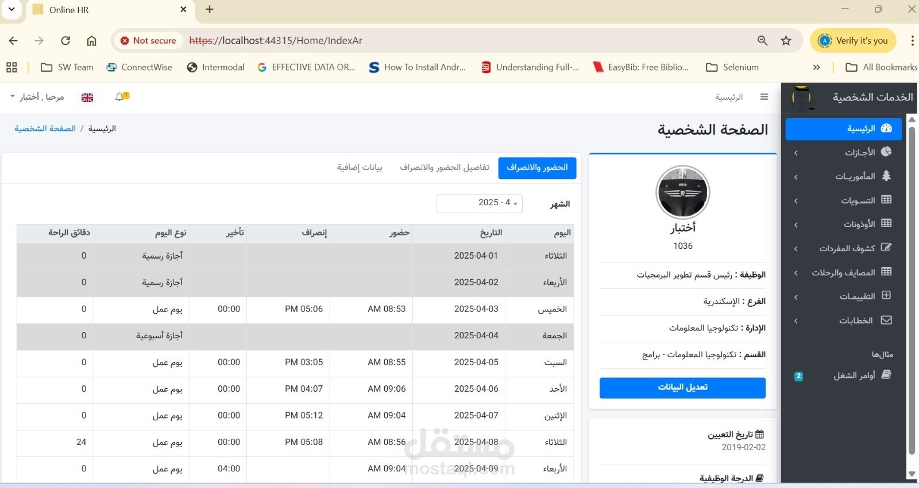
Task: Click the tree icon beside المأموريات
Action: point(886,175)
